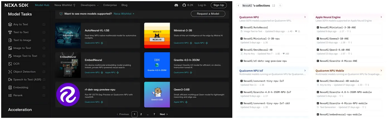Jump to page 7 of models
Viewport: 390px width, 119px height.
[x=154, y=114]
